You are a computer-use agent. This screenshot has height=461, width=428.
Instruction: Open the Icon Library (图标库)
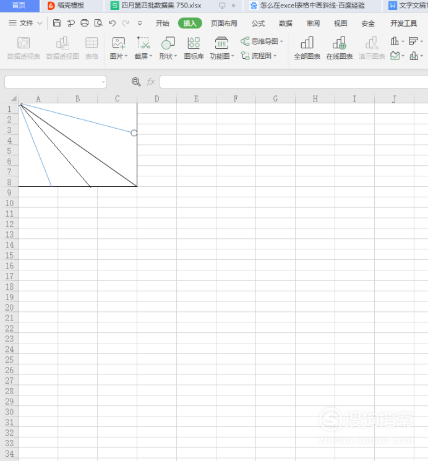pyautogui.click(x=194, y=48)
